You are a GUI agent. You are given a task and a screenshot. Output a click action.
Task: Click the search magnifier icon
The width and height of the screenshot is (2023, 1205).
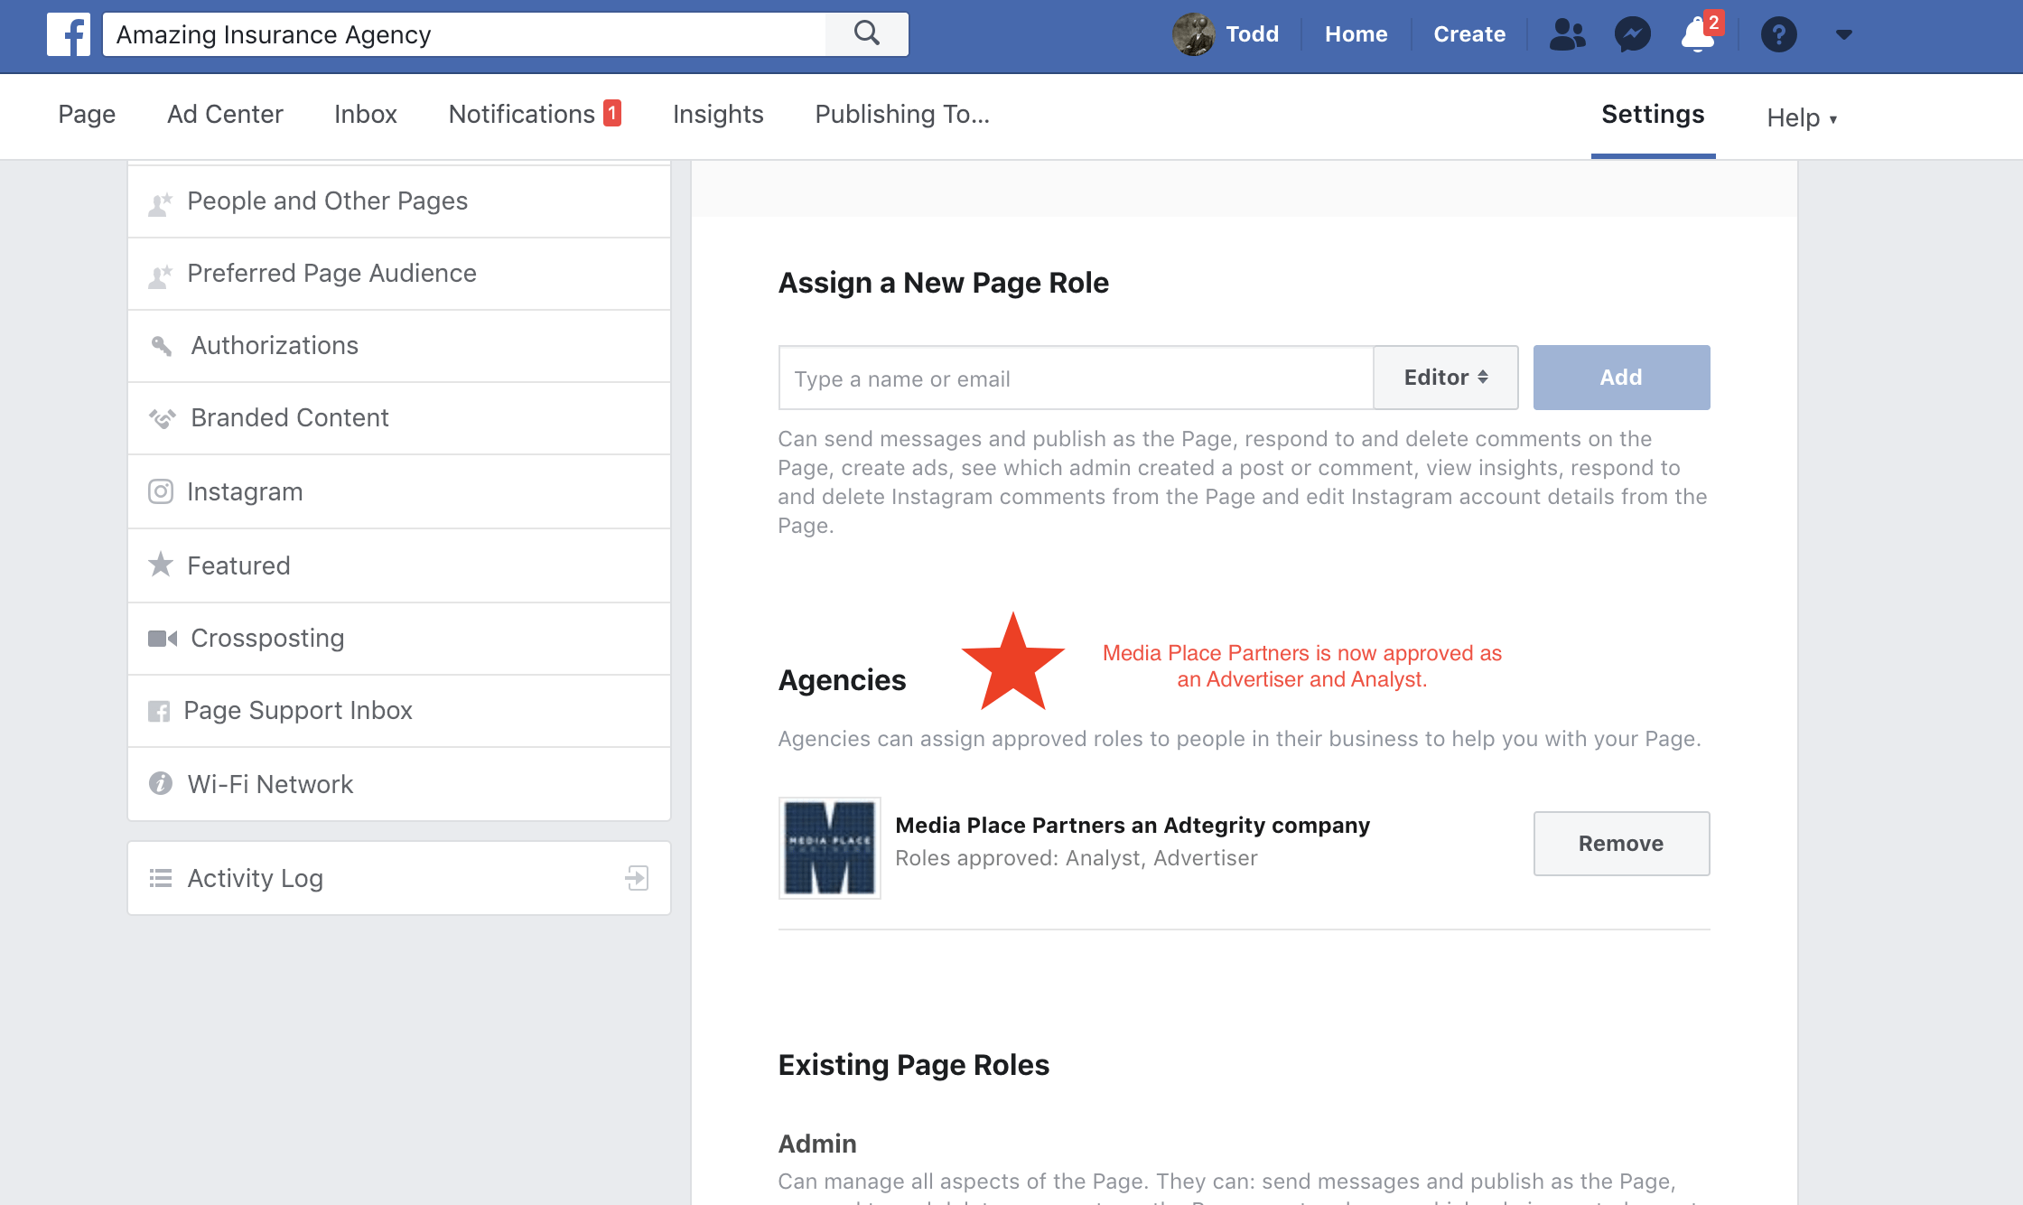867,33
